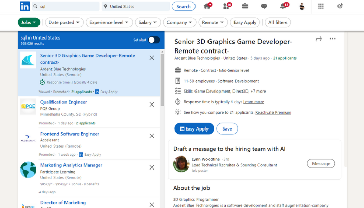Click the Search button
The image size is (364, 208).
pos(184,6)
